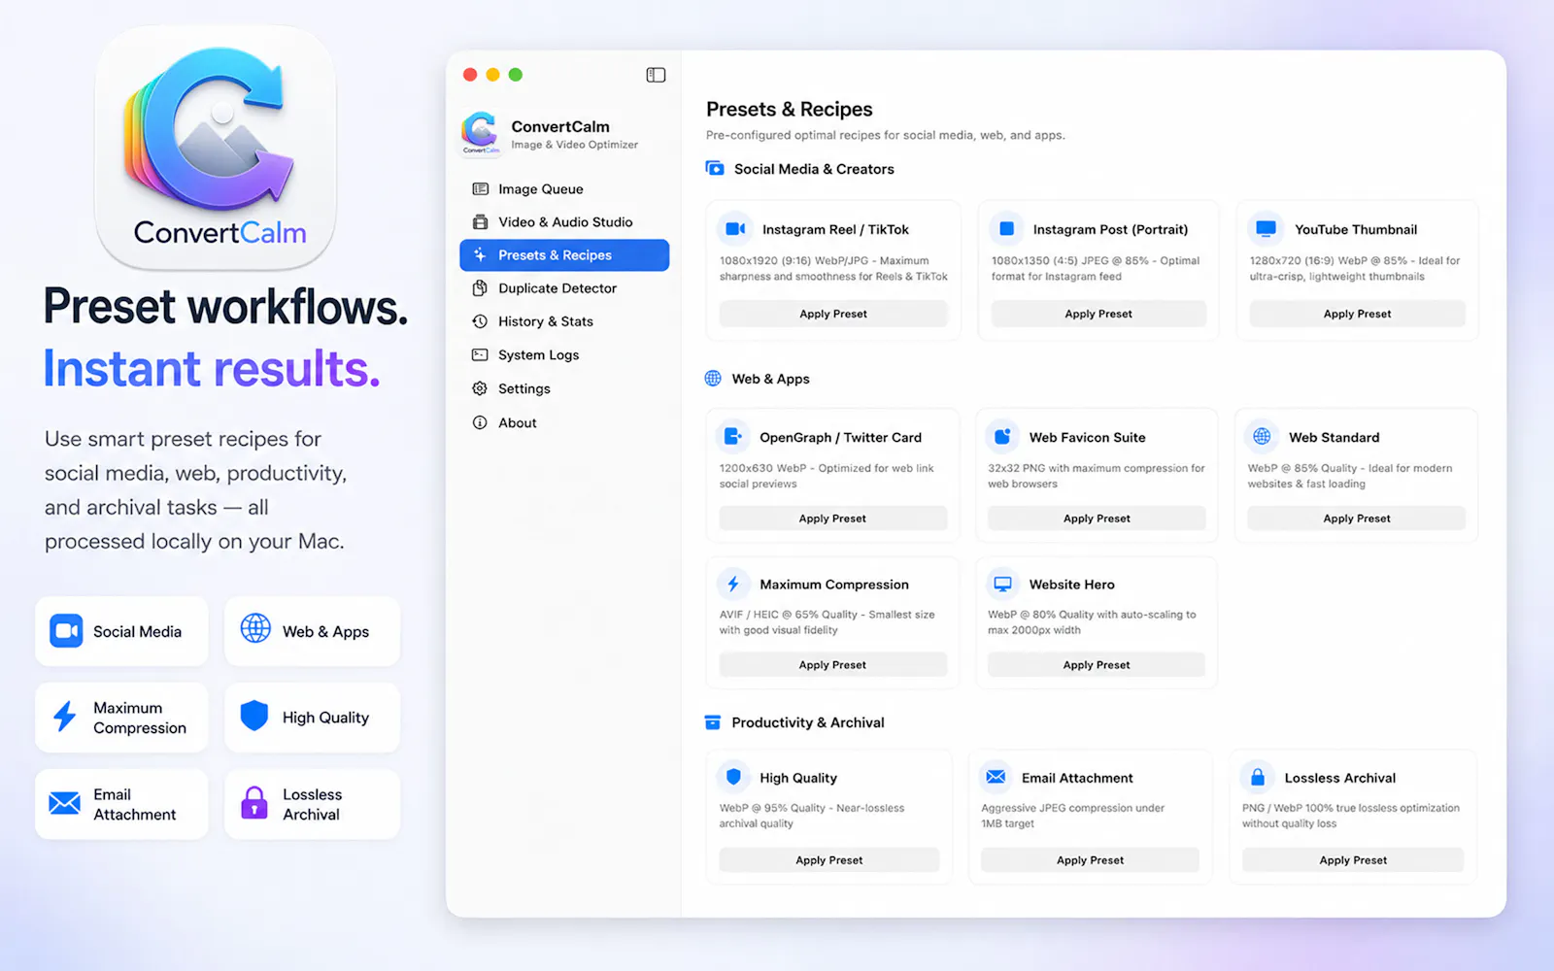
Task: Click the Image Queue sidebar icon
Action: point(480,189)
